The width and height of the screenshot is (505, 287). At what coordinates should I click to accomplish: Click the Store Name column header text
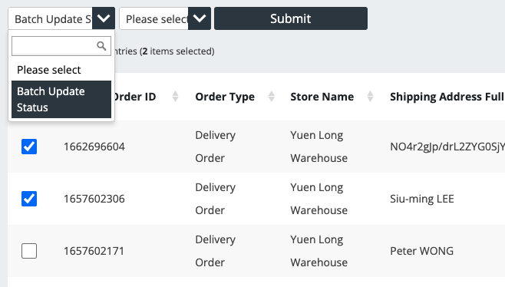(x=322, y=97)
